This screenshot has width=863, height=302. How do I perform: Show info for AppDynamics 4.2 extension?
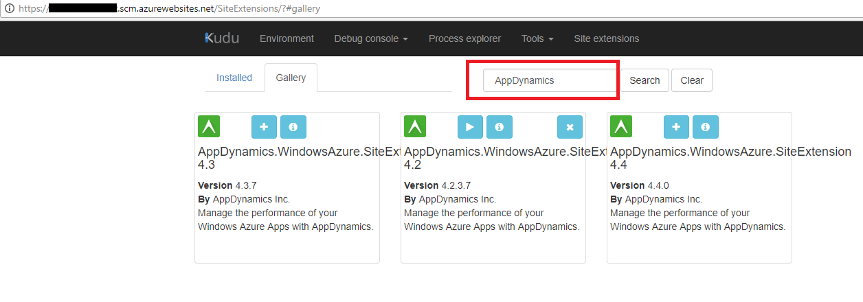click(x=500, y=127)
